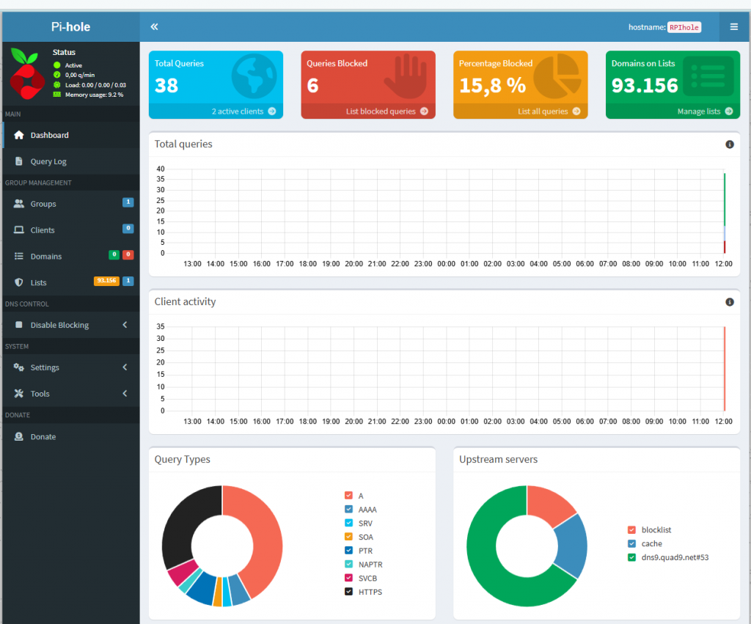Expand the Settings submenu chevron

coord(125,367)
